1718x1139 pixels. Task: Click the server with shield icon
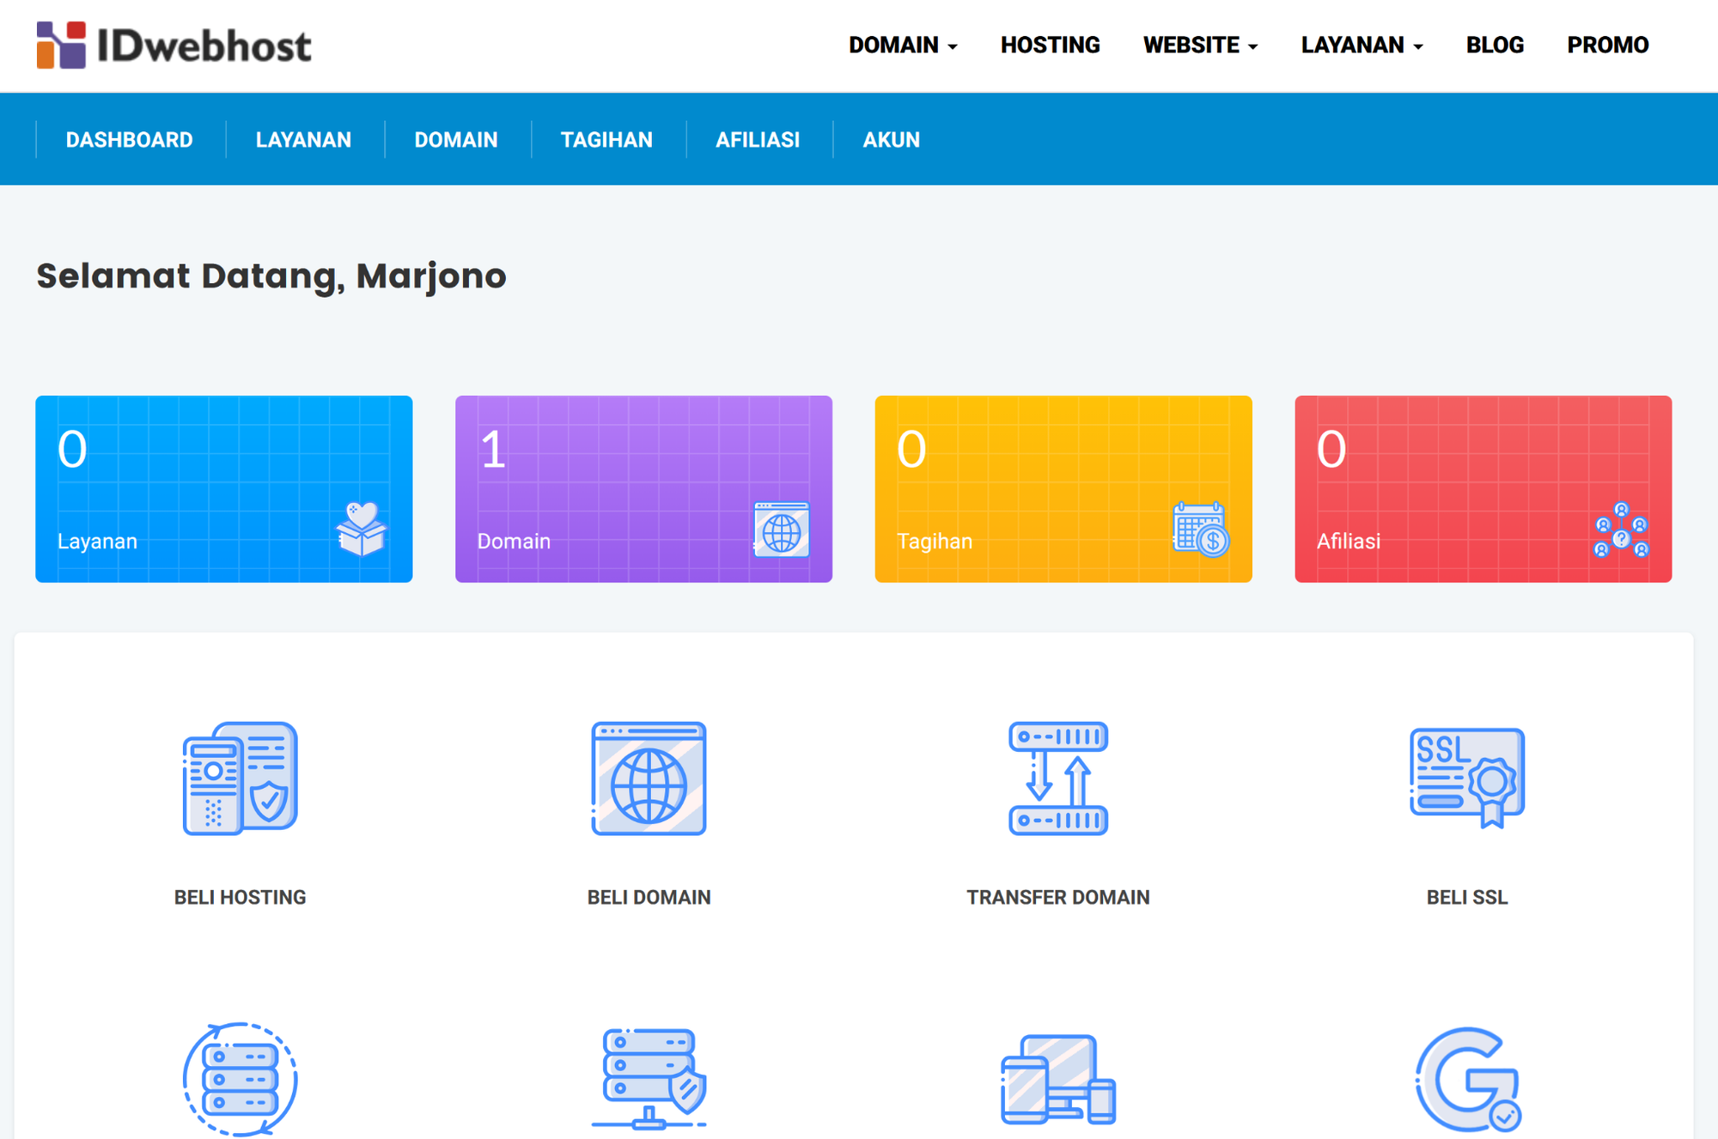click(649, 1079)
